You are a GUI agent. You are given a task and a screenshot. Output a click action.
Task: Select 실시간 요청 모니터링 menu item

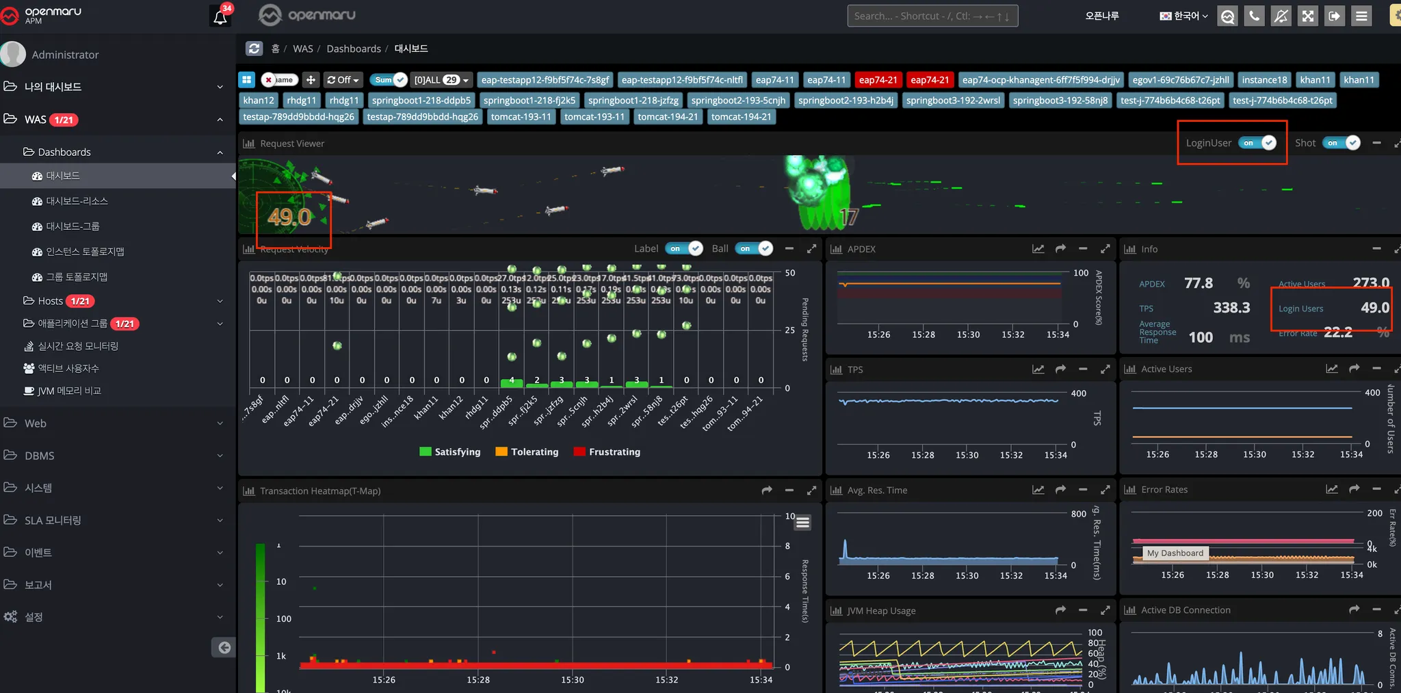point(77,346)
